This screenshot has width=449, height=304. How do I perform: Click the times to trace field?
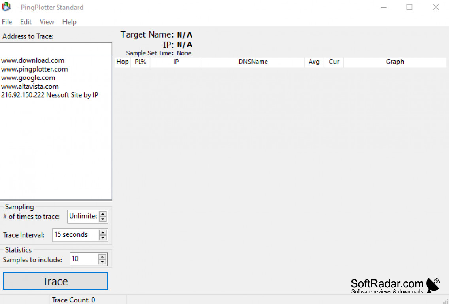83,216
